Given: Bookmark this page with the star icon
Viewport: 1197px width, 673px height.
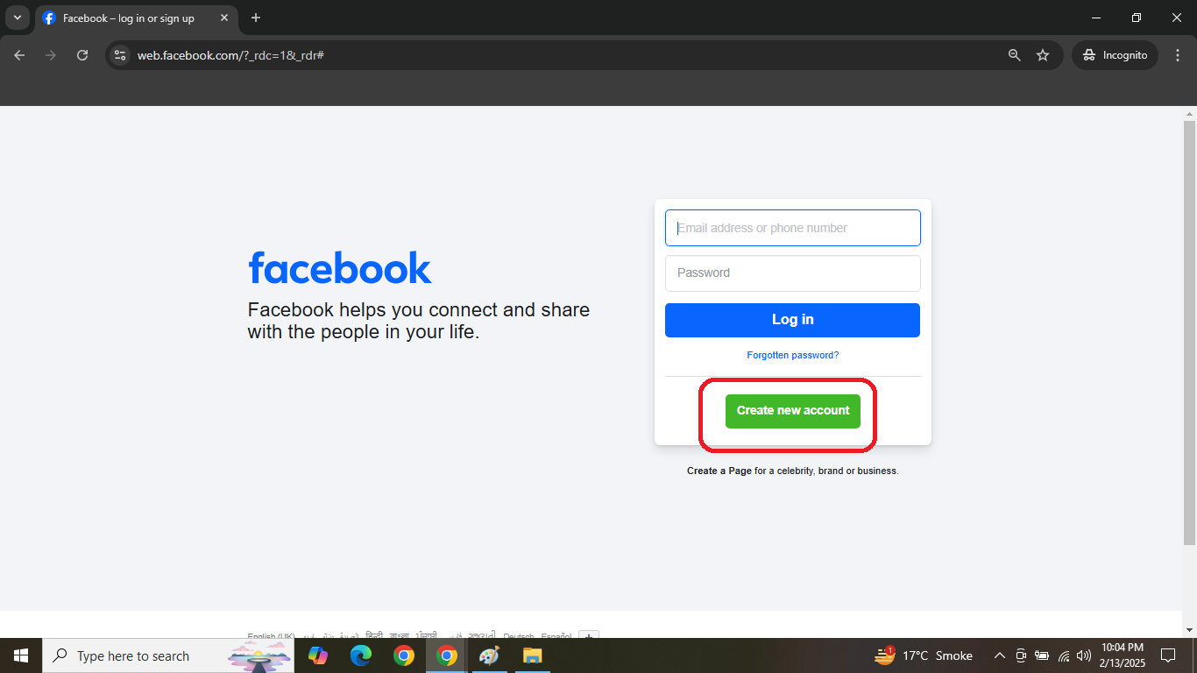Looking at the screenshot, I should [1043, 54].
